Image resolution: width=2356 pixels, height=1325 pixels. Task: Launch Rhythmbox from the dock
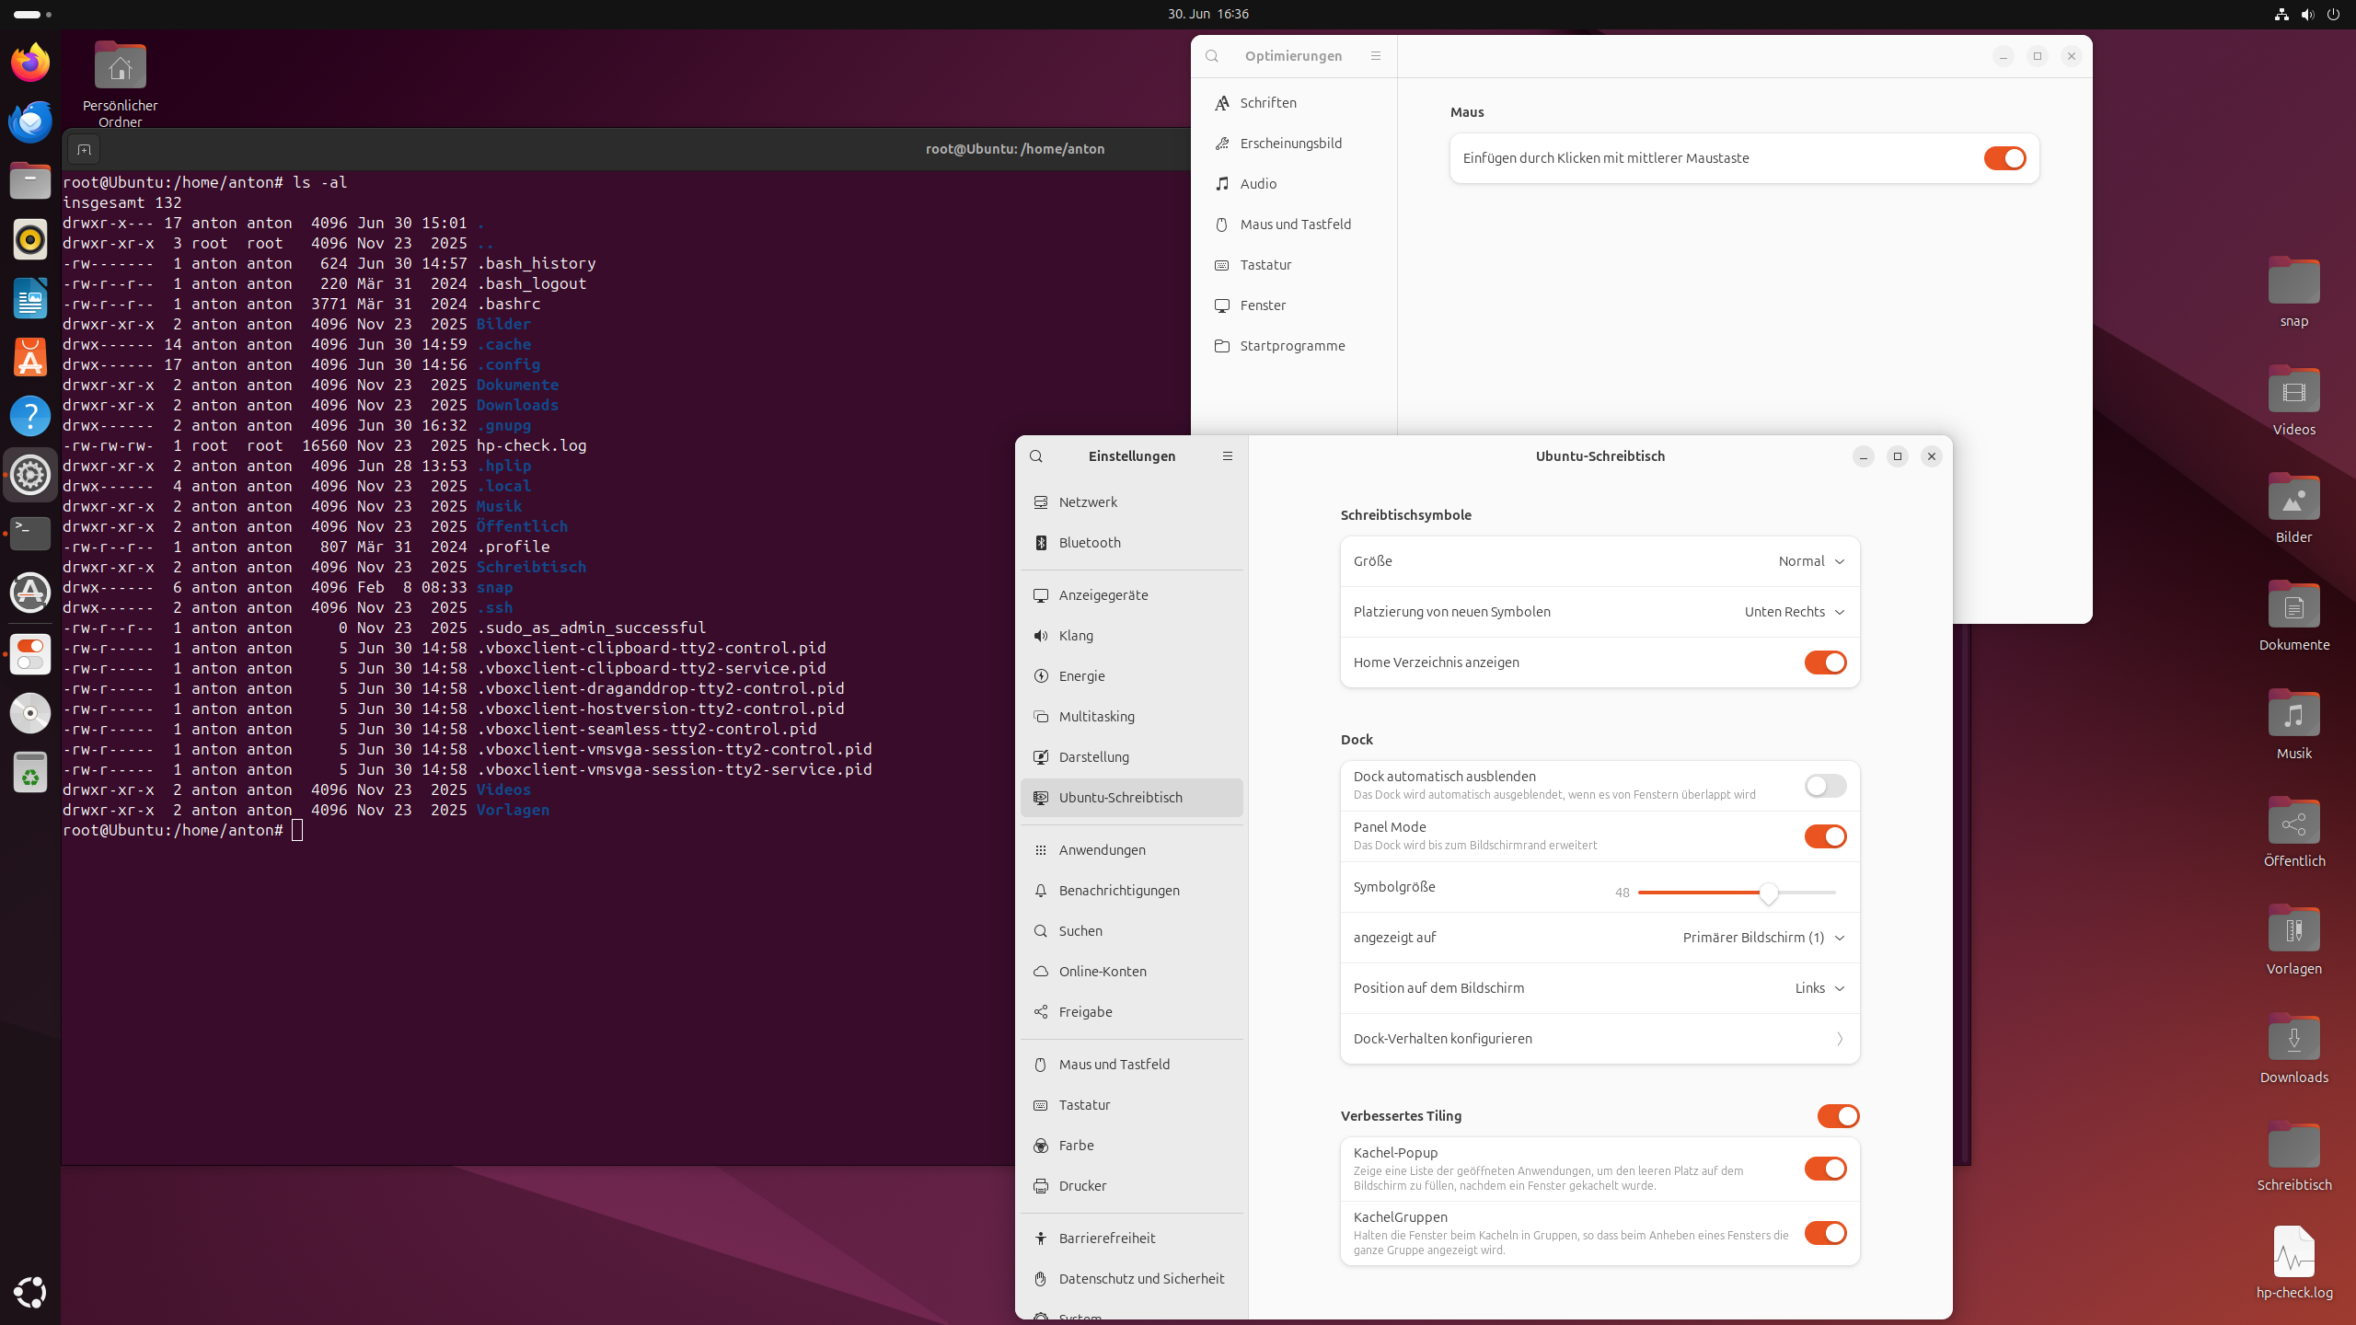30,239
